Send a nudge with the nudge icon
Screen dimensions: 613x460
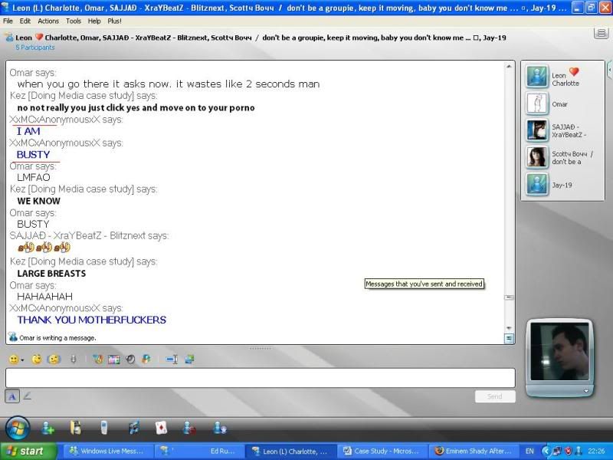[54, 360]
